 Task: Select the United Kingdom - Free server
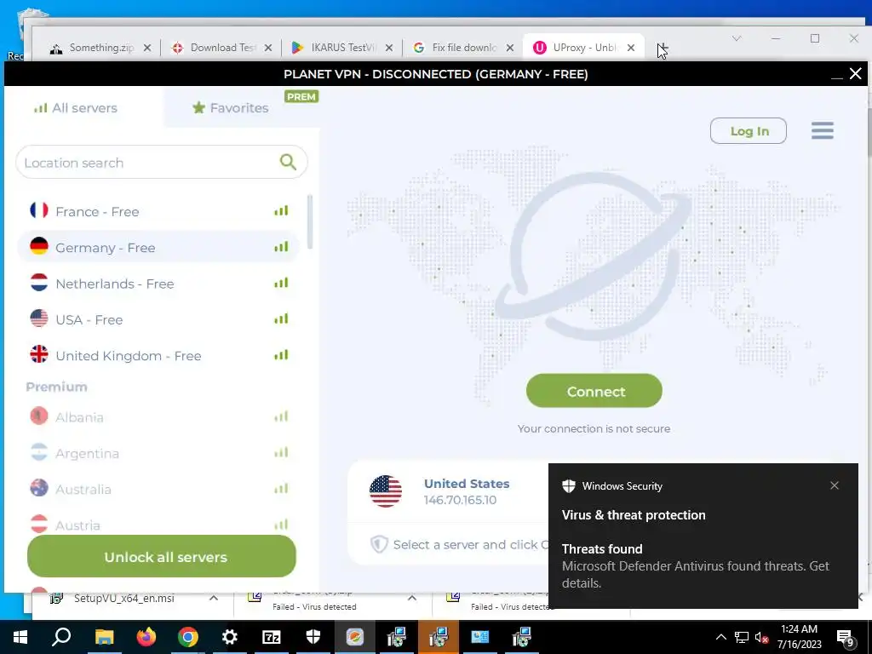159,355
